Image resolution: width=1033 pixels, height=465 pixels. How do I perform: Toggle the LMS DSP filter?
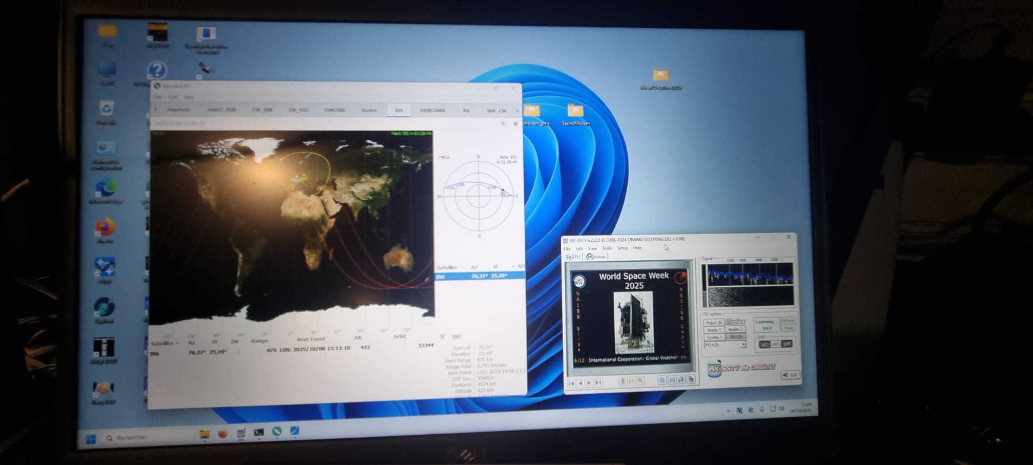[x=776, y=345]
